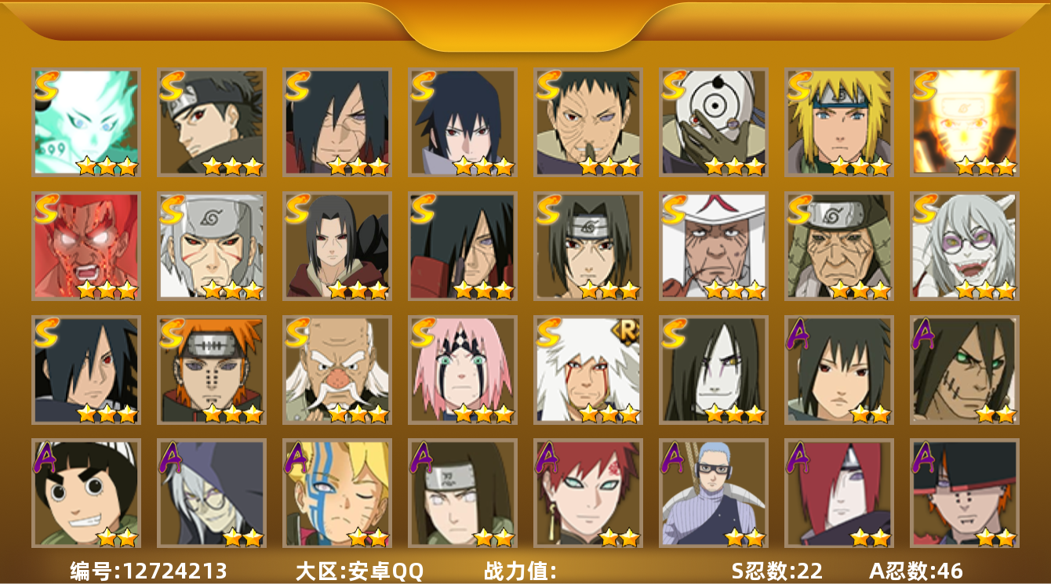Image resolution: width=1051 pixels, height=584 pixels.
Task: Select the glowing cyan chakra ninja portrait
Action: tap(85, 122)
